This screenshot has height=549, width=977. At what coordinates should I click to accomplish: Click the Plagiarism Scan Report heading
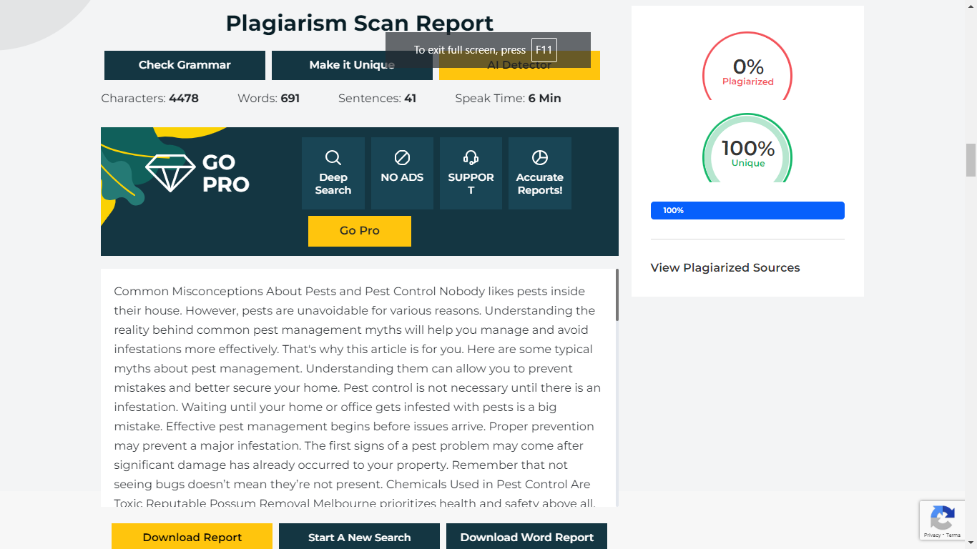pos(360,24)
